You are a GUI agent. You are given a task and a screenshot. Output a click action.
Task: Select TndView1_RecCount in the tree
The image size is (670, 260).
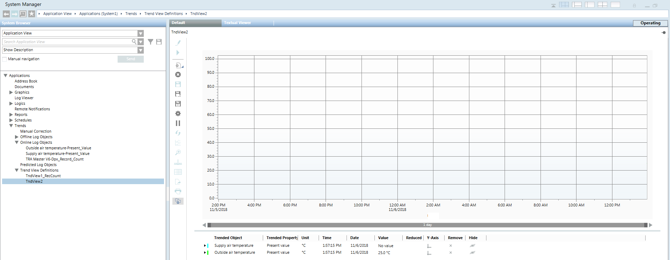pyautogui.click(x=43, y=176)
